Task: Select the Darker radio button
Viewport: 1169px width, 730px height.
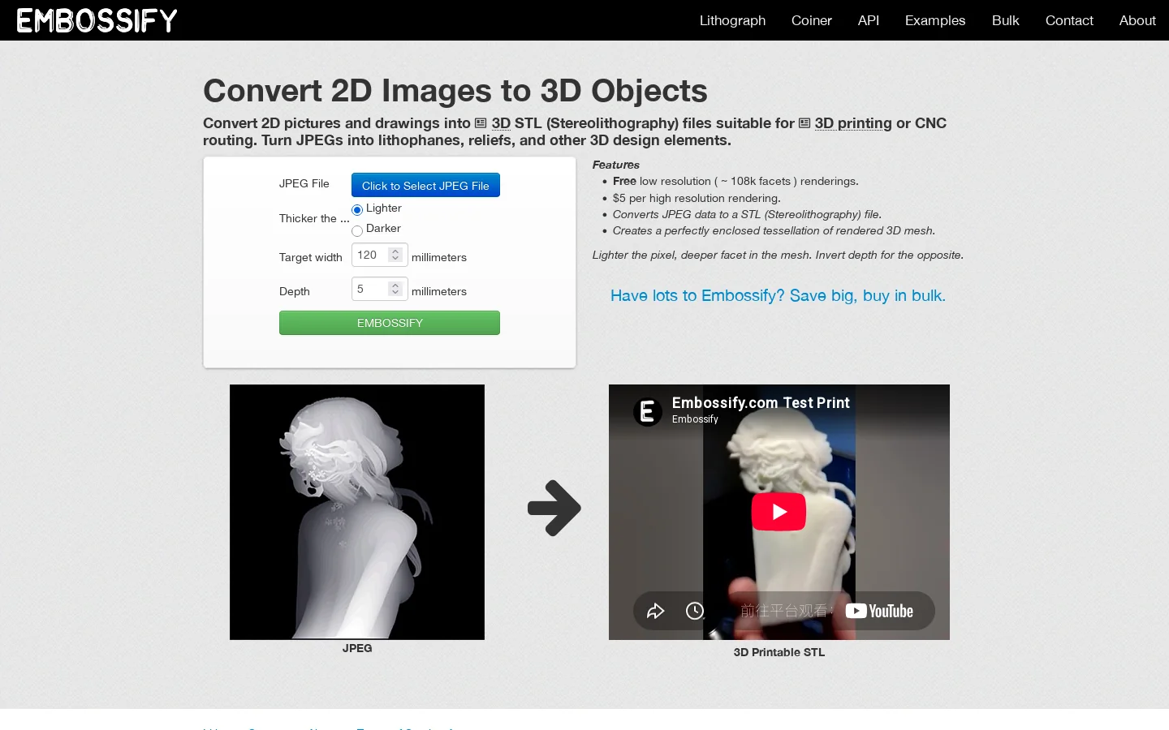Action: click(x=357, y=231)
